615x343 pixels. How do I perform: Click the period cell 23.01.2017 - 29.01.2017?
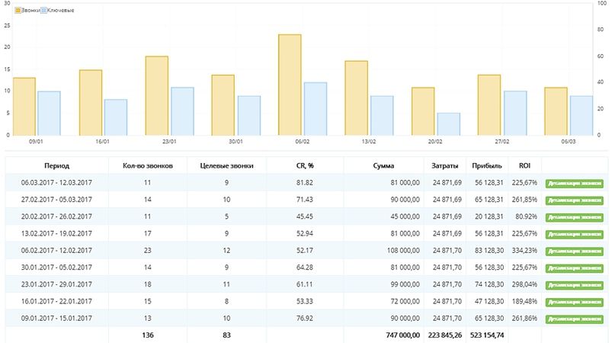click(56, 284)
